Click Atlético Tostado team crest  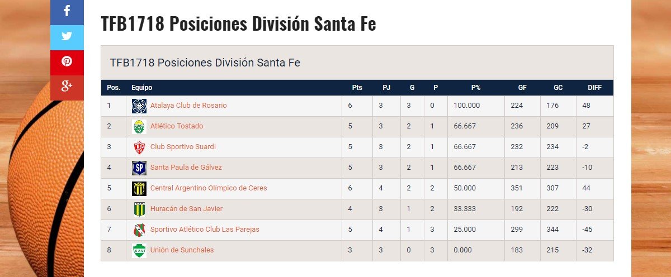point(139,126)
